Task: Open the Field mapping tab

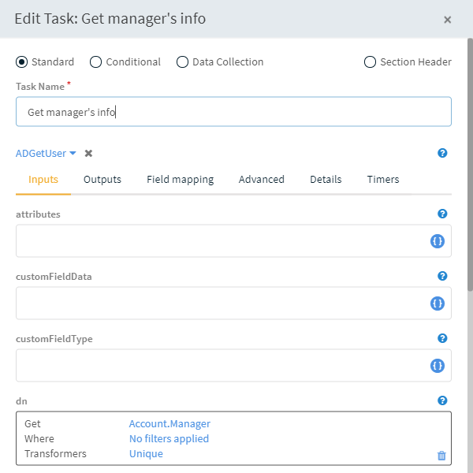Action: point(180,180)
